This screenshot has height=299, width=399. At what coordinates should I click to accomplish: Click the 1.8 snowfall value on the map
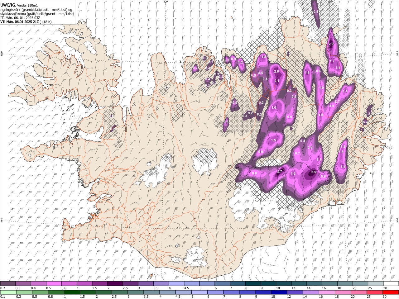[x=264, y=57]
